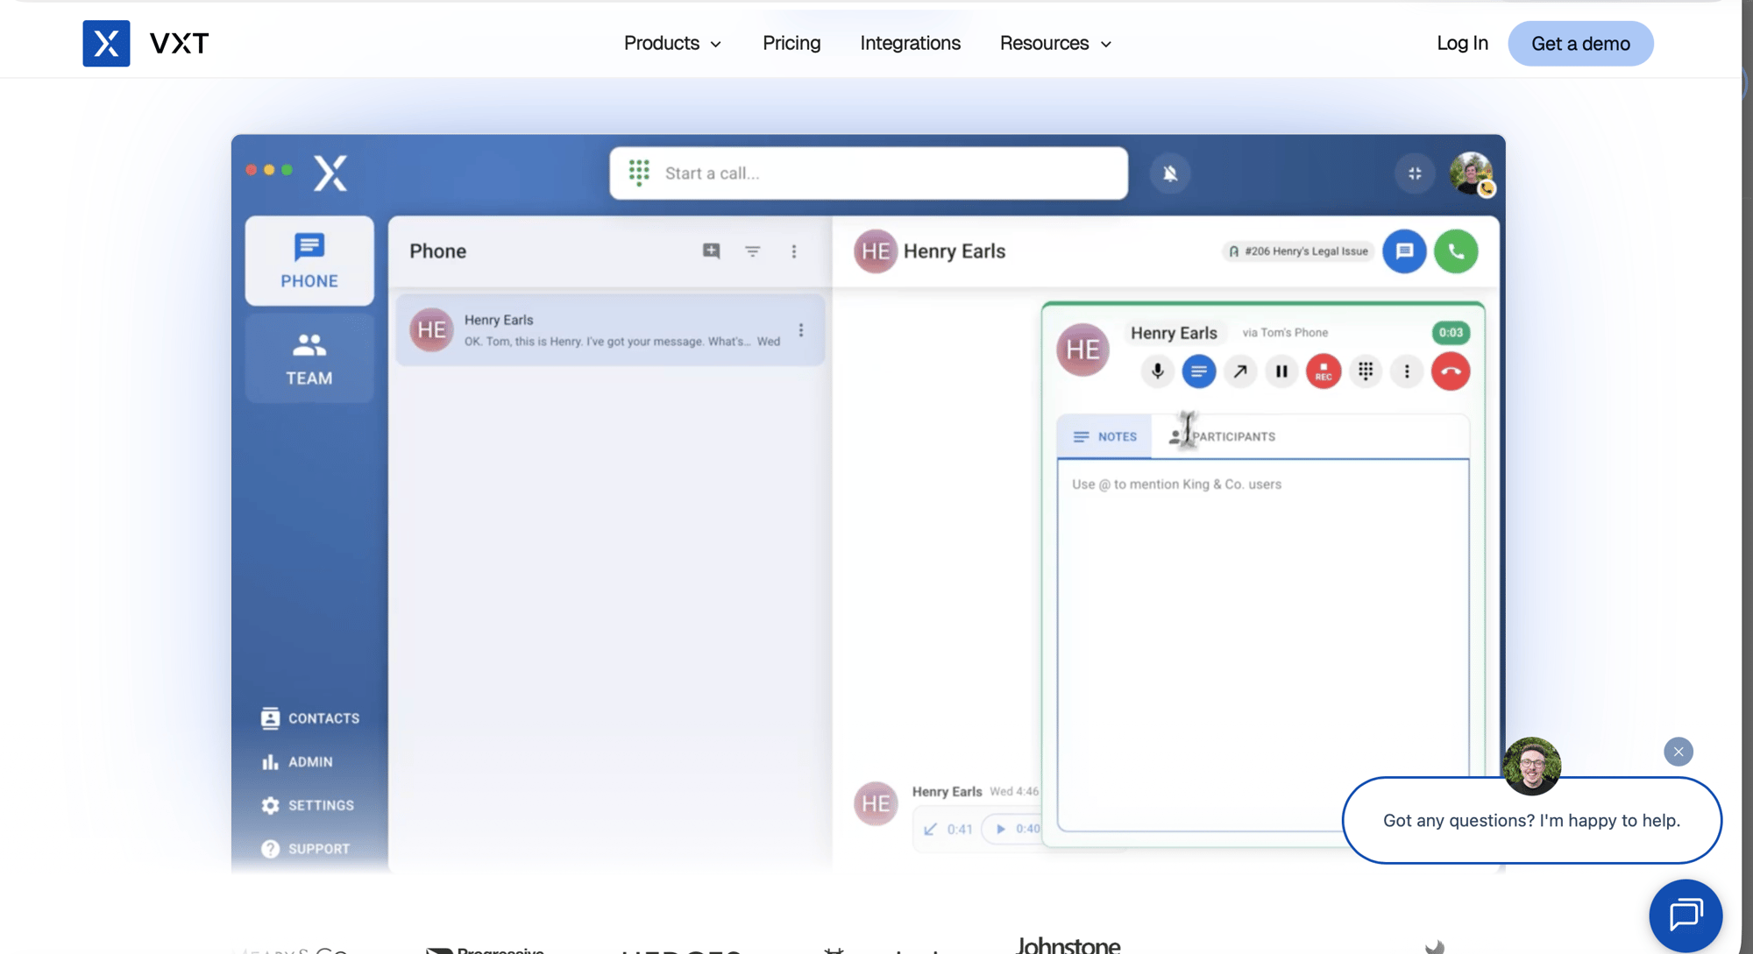Click the VXT logo icon
The height and width of the screenshot is (954, 1753).
pos(106,43)
